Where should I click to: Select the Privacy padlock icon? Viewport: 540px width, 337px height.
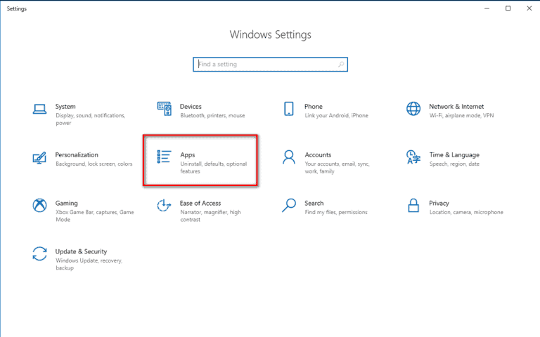pos(413,205)
